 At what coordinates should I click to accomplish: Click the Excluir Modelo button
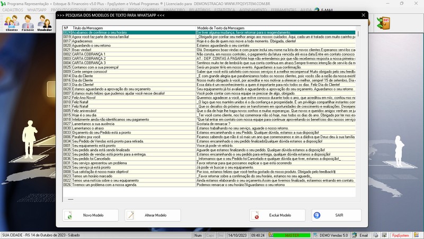277,215
